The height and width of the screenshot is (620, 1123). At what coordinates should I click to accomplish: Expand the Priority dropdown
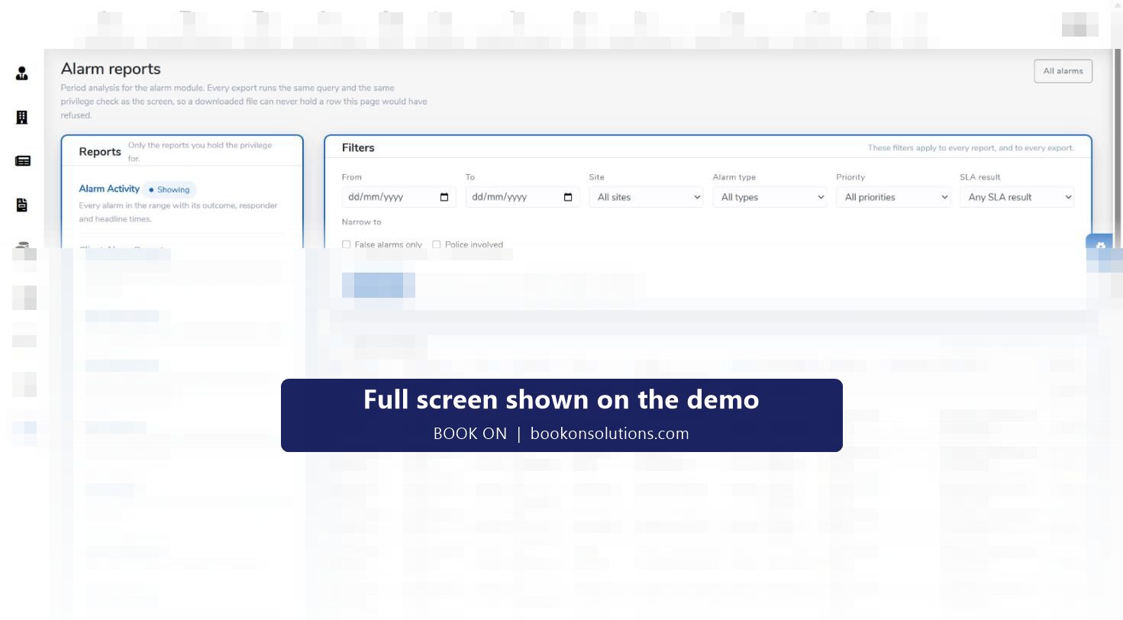coord(893,197)
